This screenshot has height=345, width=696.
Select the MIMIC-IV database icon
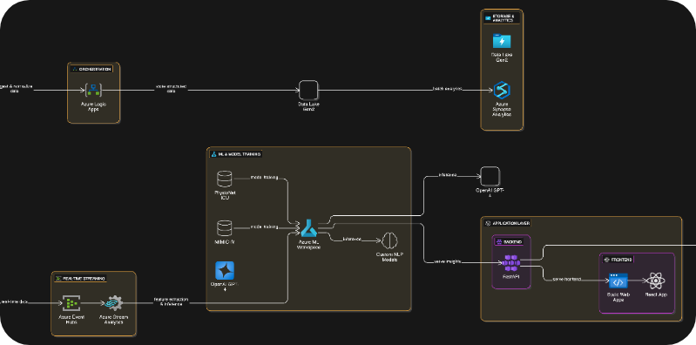click(225, 228)
